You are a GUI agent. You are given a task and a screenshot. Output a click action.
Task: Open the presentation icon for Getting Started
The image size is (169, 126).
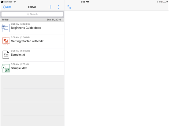tap(6, 41)
